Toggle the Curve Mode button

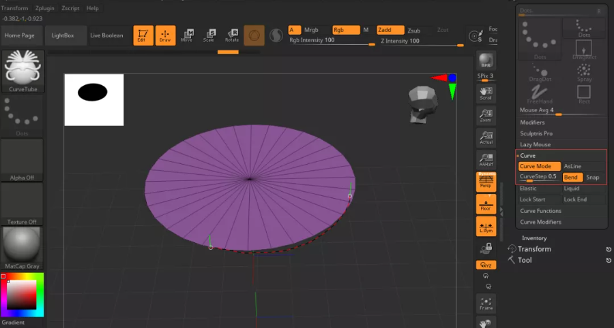click(539, 166)
